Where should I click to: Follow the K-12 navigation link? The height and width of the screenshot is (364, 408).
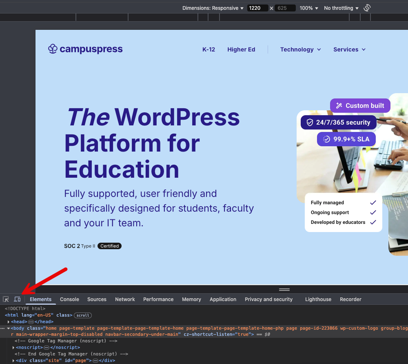click(208, 49)
